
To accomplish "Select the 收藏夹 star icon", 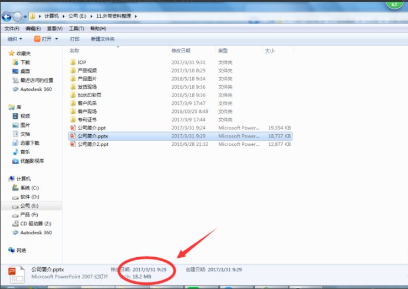I will point(11,53).
